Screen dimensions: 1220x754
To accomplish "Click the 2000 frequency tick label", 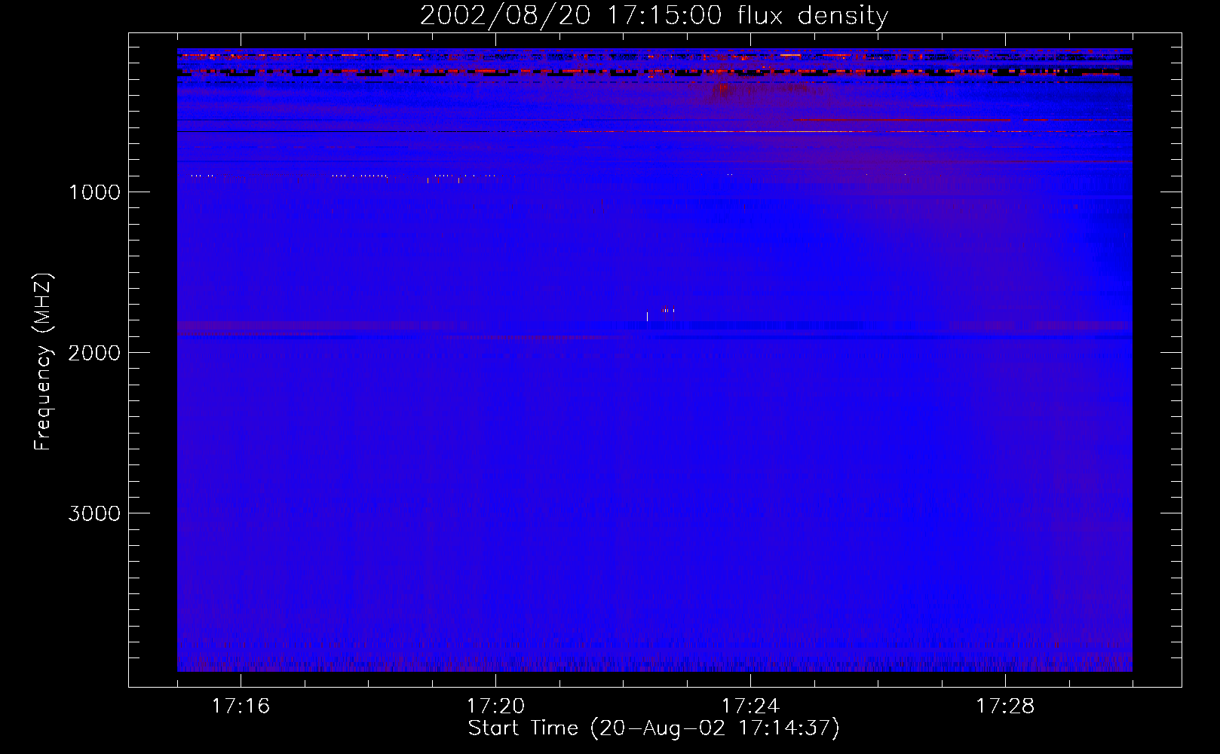I will [x=94, y=353].
